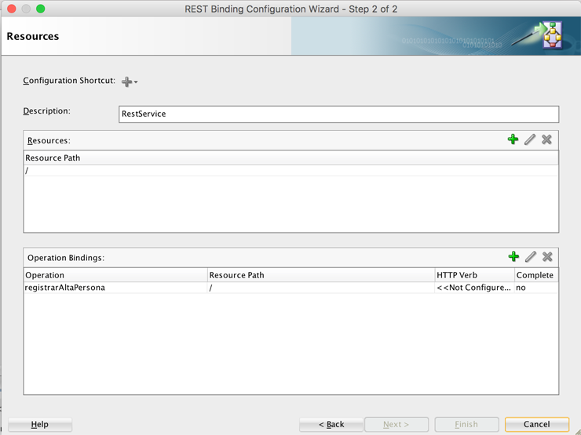Click the Finish button
The image size is (581, 435).
tap(466, 424)
